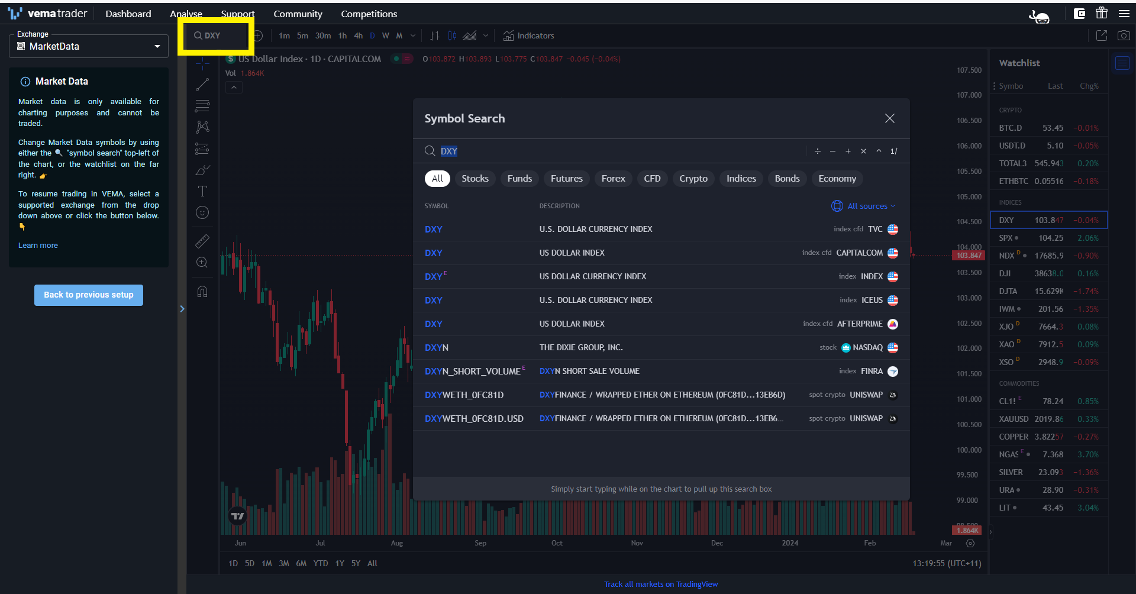Open the DXY symbol search in toolbar
This screenshot has width=1136, height=594.
tap(216, 35)
